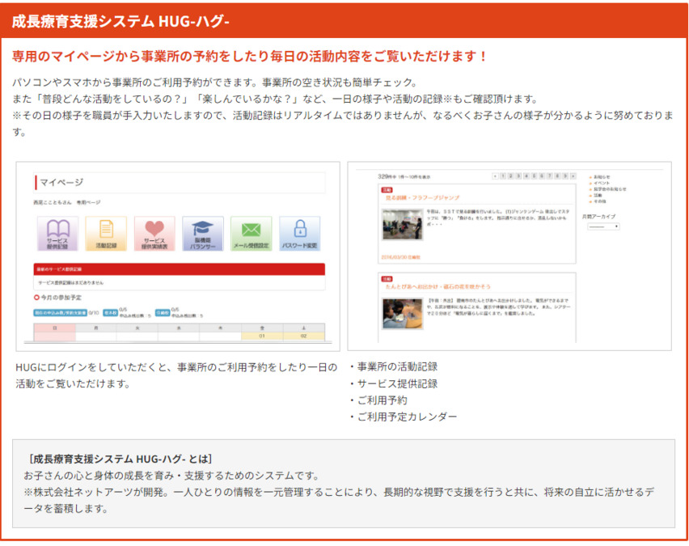Go to next page arrow in pagination
689x546 pixels.
tap(573, 176)
